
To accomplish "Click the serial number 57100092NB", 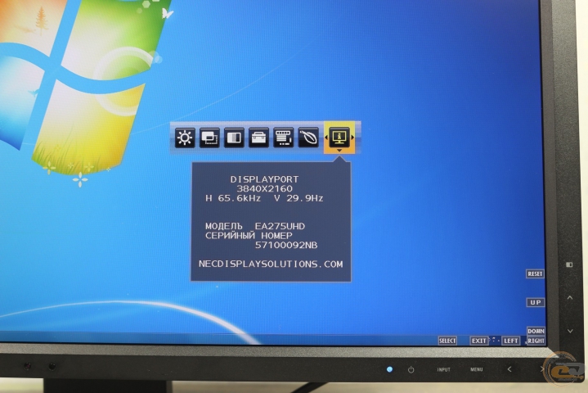I will [x=286, y=246].
